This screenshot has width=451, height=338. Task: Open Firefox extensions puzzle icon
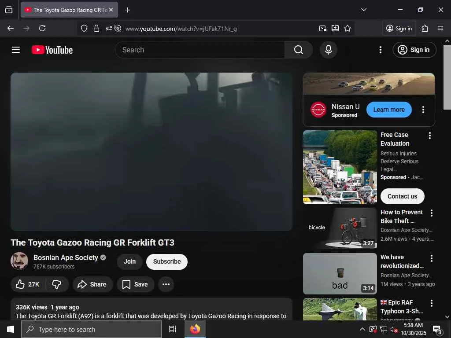425,28
